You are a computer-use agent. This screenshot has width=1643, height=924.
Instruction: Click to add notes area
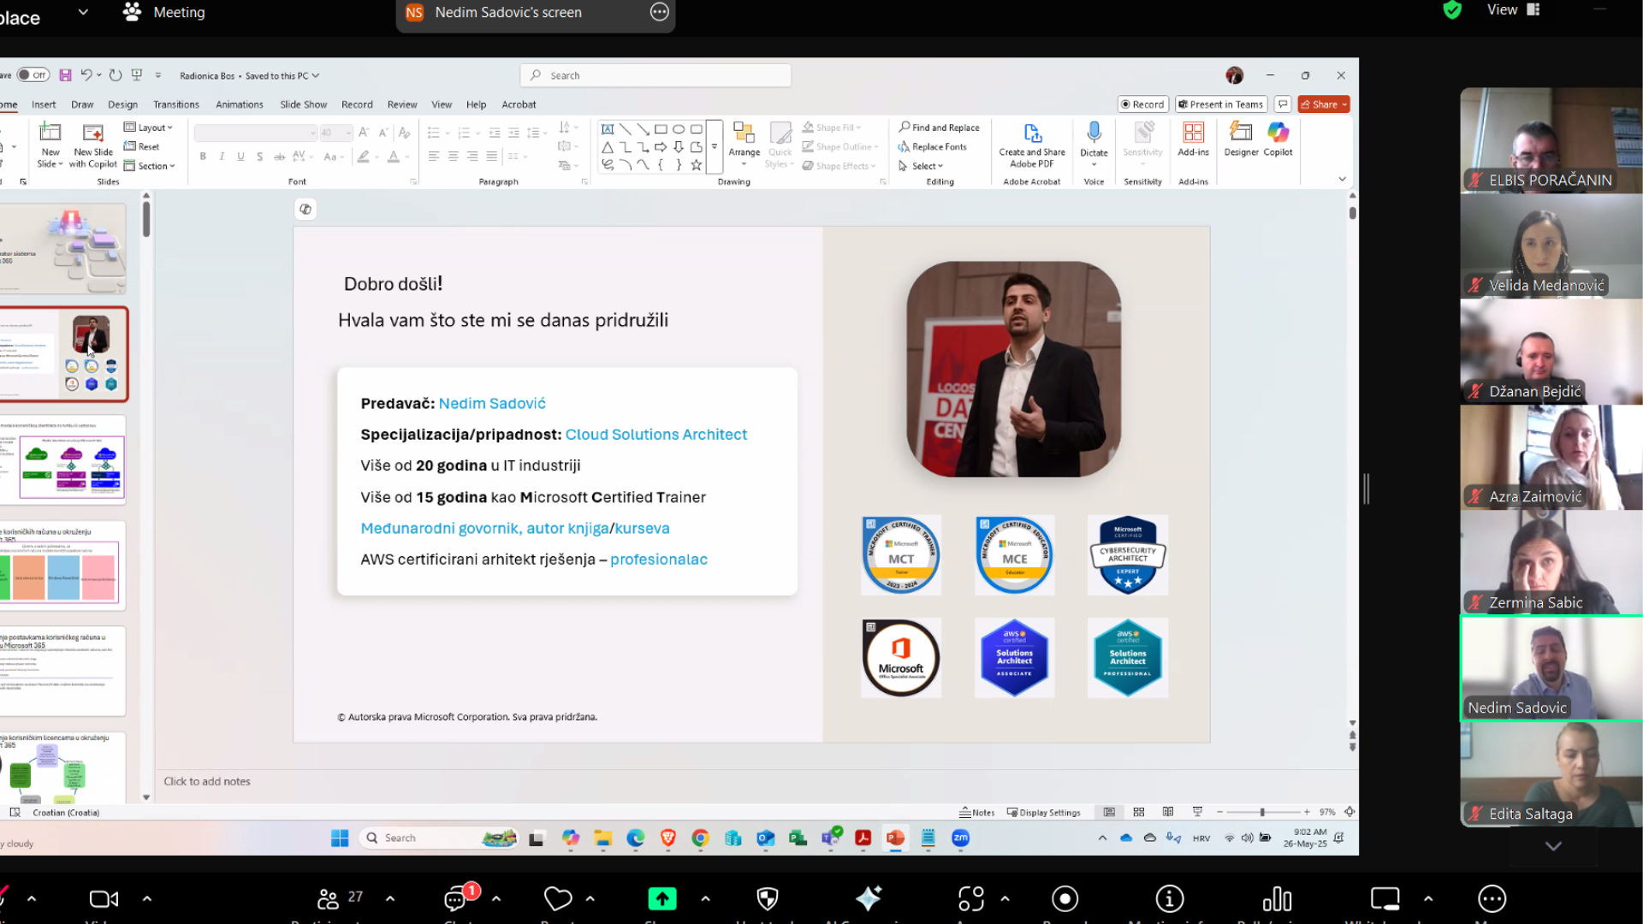click(x=207, y=781)
